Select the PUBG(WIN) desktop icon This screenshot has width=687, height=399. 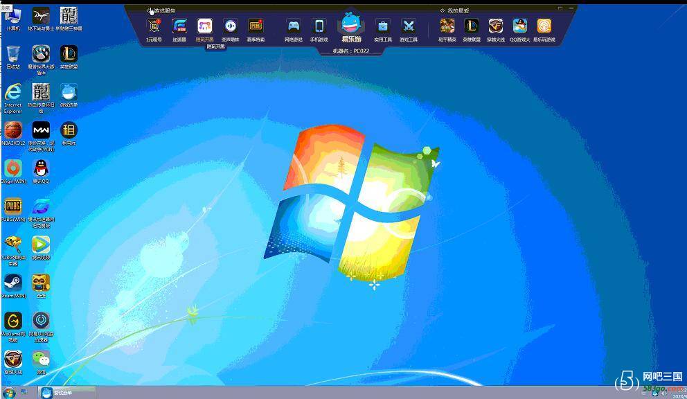13,210
